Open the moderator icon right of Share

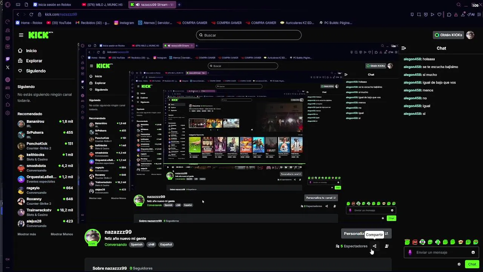(386, 246)
